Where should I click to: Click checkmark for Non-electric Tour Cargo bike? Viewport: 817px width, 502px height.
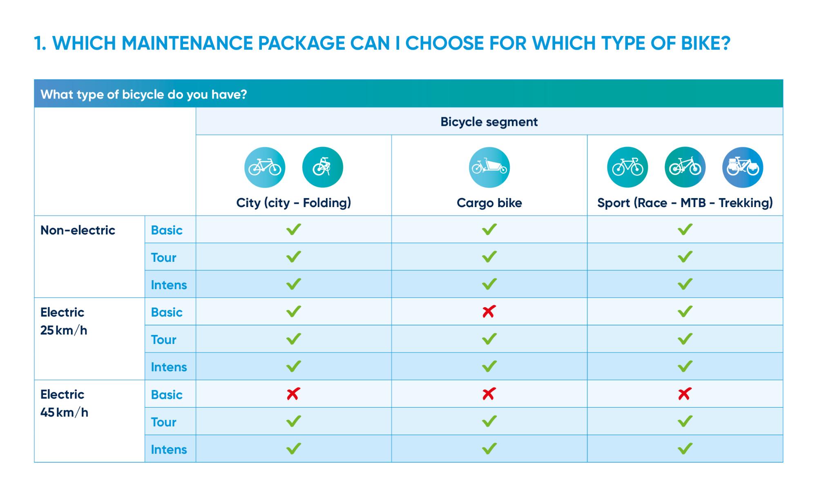(x=489, y=257)
